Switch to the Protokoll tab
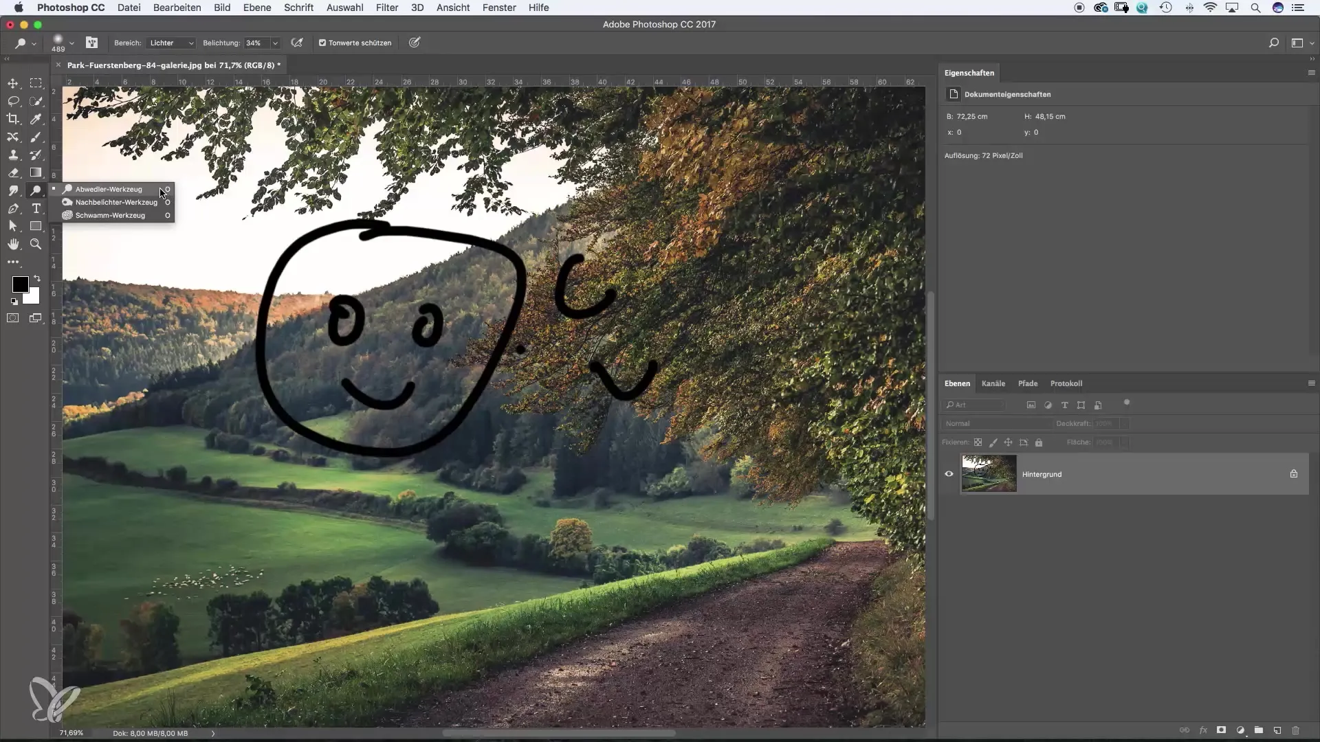 click(x=1066, y=383)
